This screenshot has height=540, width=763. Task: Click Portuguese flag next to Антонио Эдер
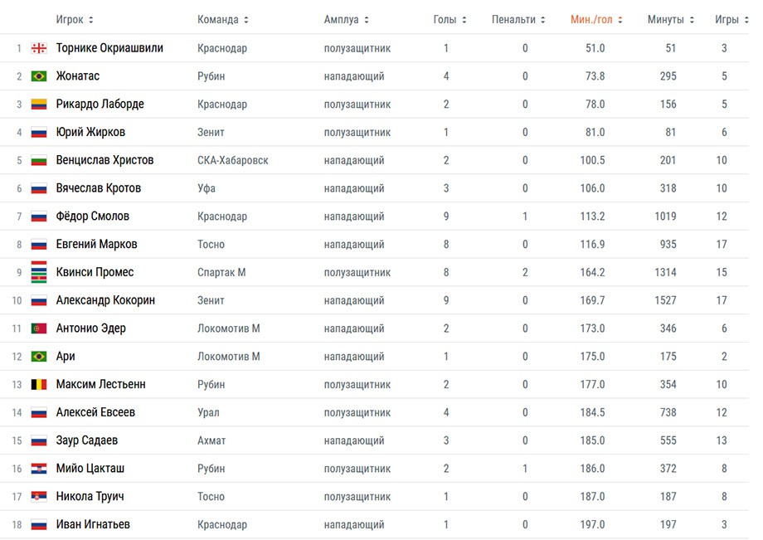[x=38, y=328]
